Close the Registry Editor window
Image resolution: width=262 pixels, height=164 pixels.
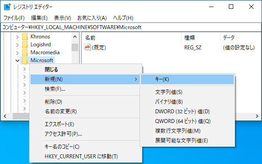click(251, 7)
